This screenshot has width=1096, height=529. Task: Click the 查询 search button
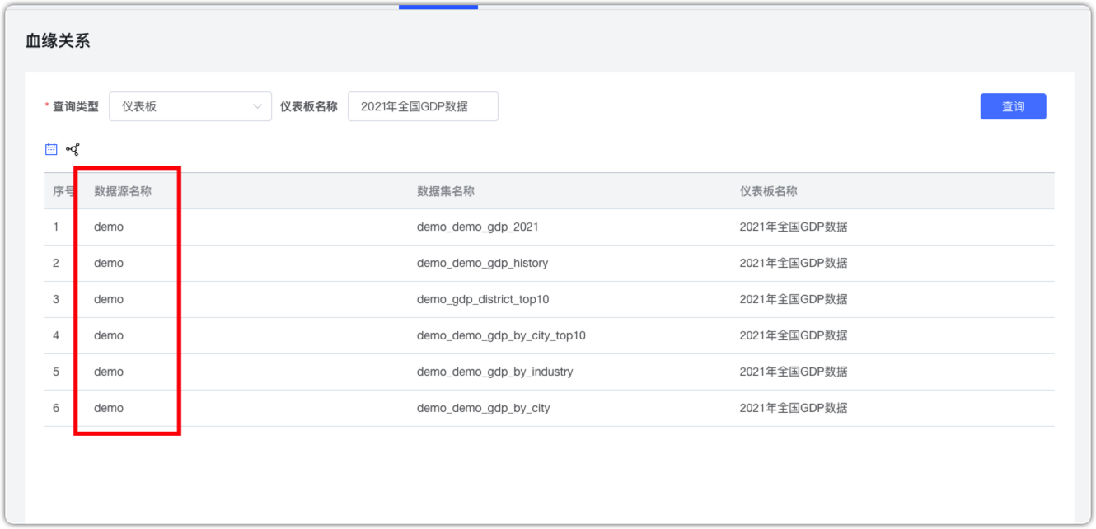1013,106
